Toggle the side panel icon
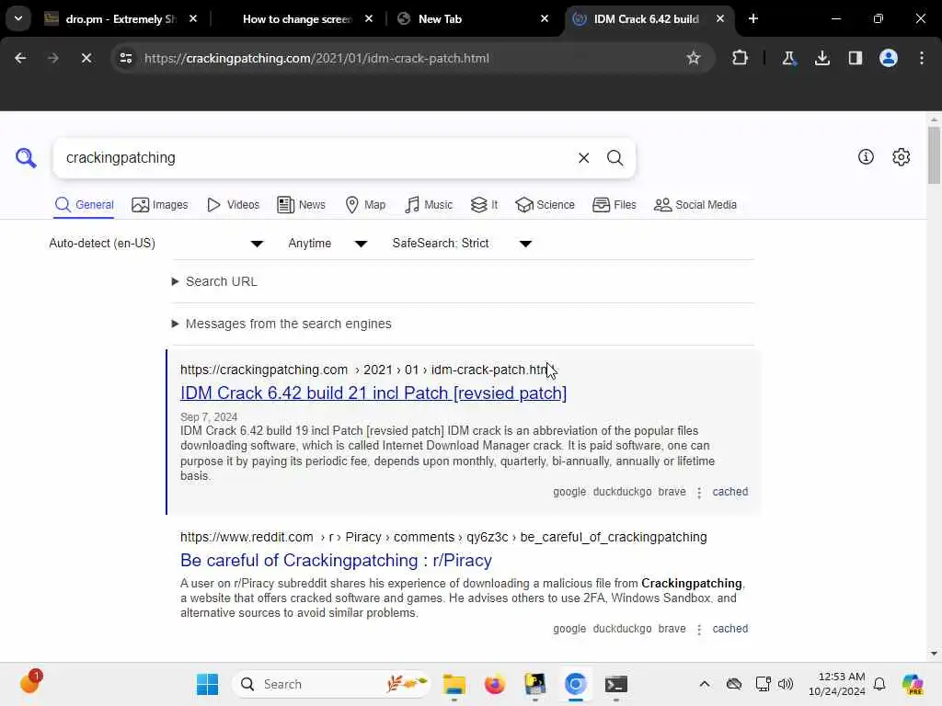This screenshot has height=706, width=942. click(856, 58)
